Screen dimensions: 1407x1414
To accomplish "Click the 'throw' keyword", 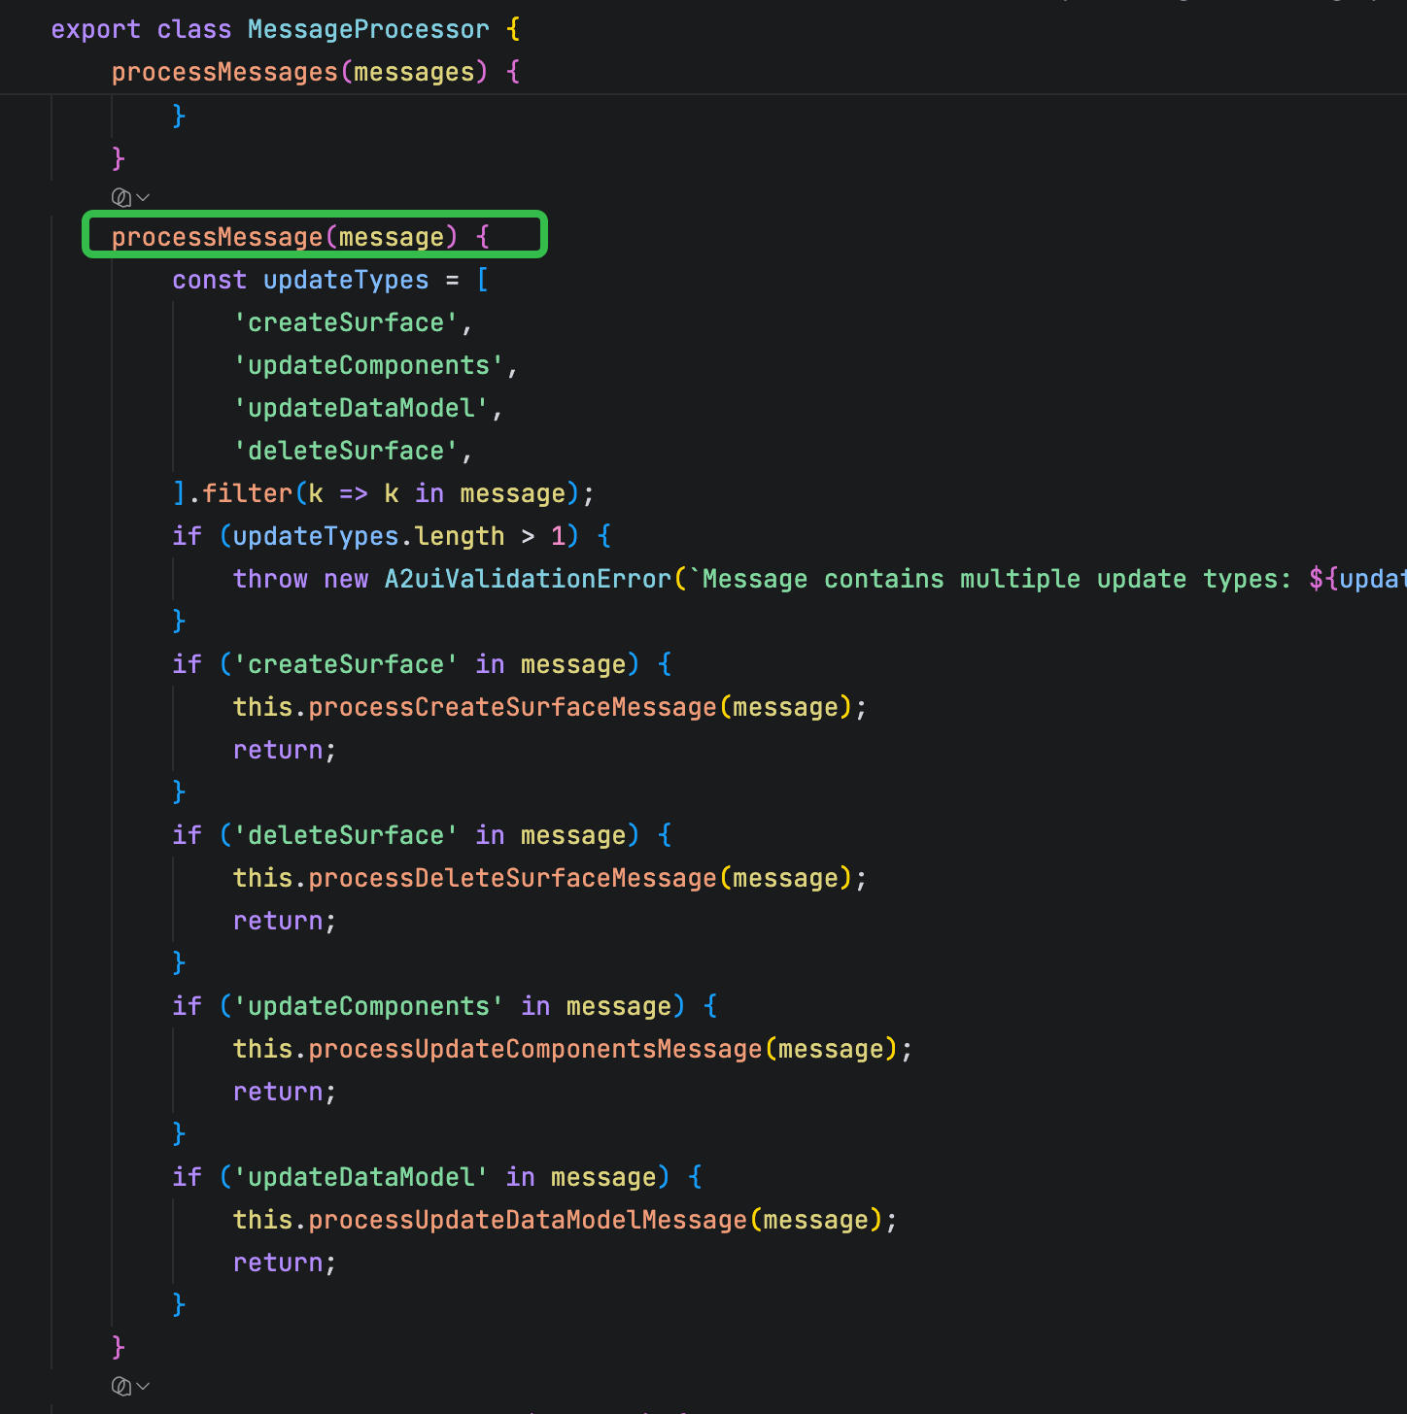I will coord(270,579).
